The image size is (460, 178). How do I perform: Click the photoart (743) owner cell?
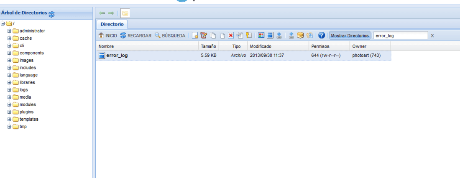click(x=366, y=56)
